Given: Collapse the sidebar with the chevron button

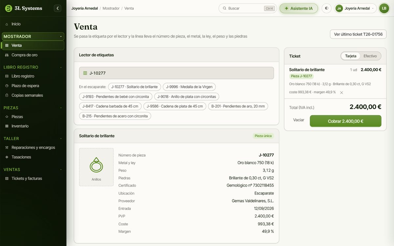Looking at the screenshot, I should [x=58, y=8].
